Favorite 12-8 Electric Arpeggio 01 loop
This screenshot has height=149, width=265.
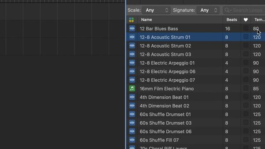tap(246, 62)
